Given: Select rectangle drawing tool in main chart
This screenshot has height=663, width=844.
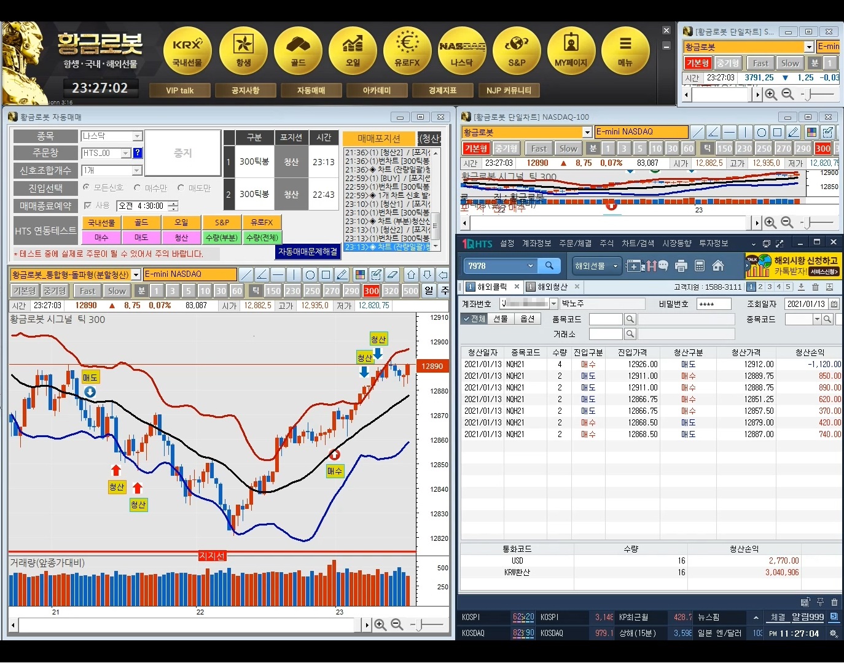Looking at the screenshot, I should [326, 274].
